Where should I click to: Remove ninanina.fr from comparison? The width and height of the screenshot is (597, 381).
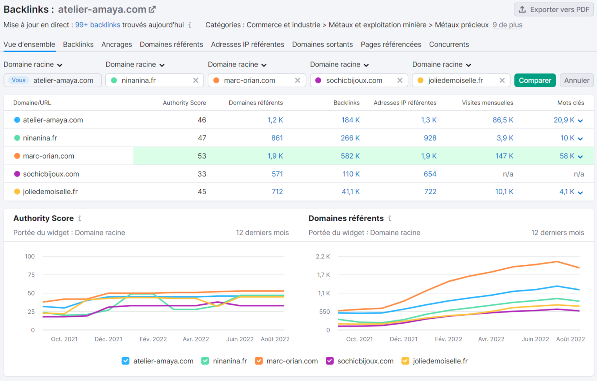[196, 80]
